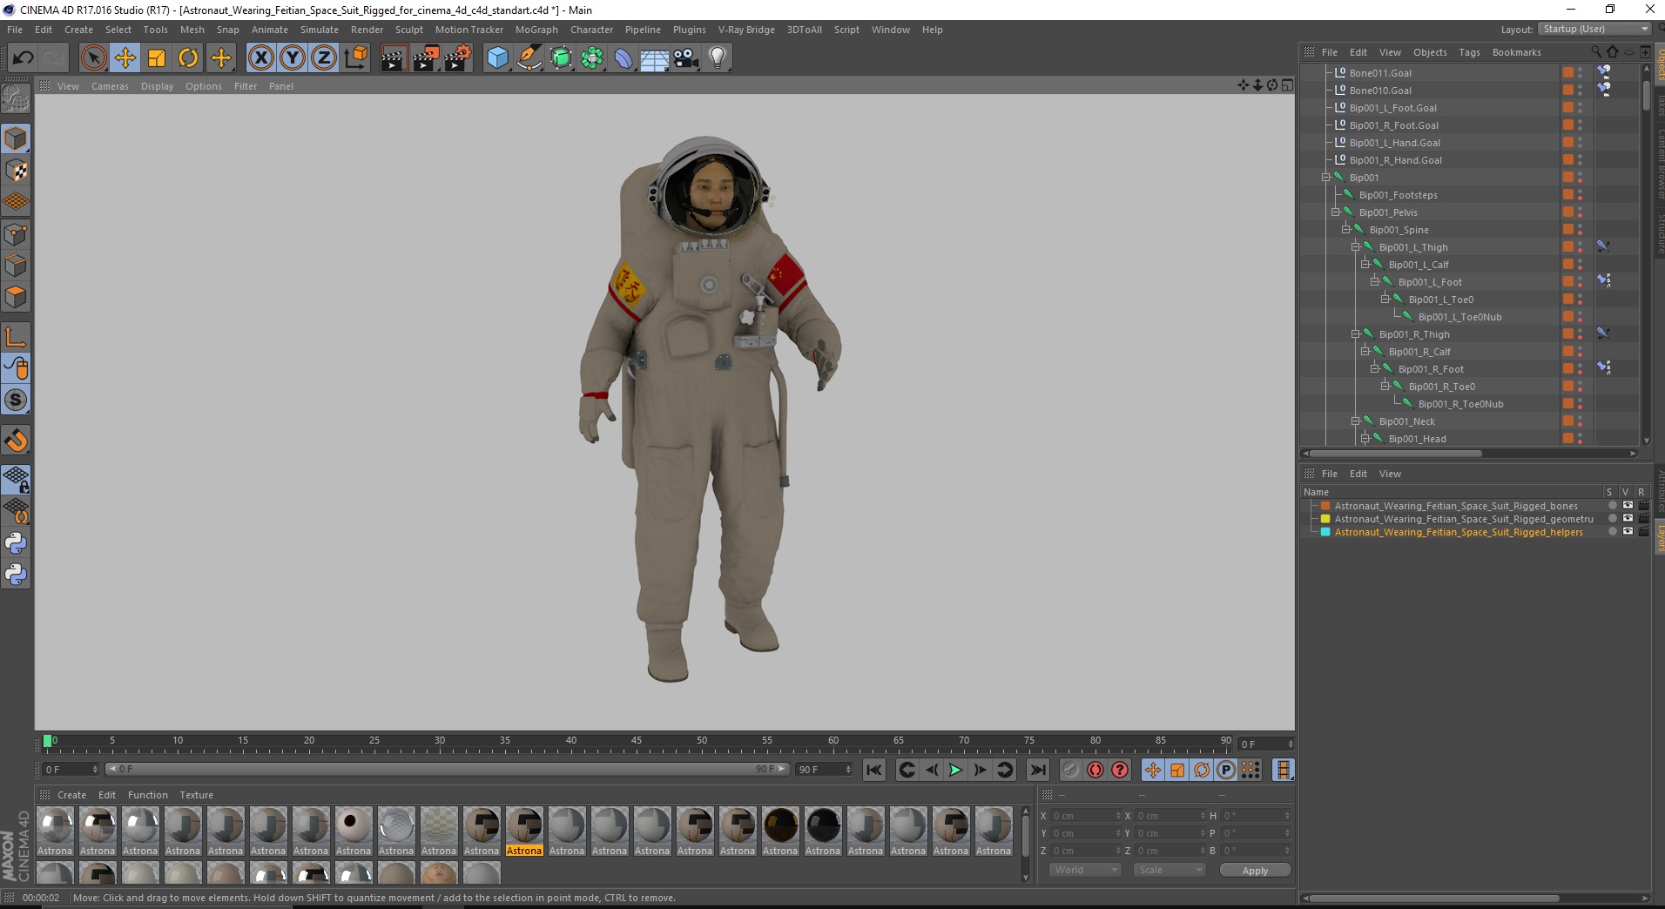Screen dimensions: 1665x909
Task: Open the Scale mode dropdown
Action: (x=1170, y=870)
